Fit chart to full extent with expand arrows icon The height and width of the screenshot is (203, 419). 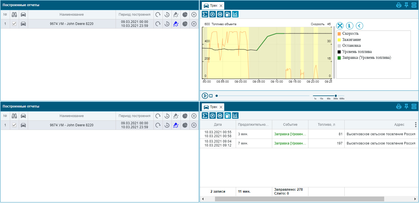340,26
